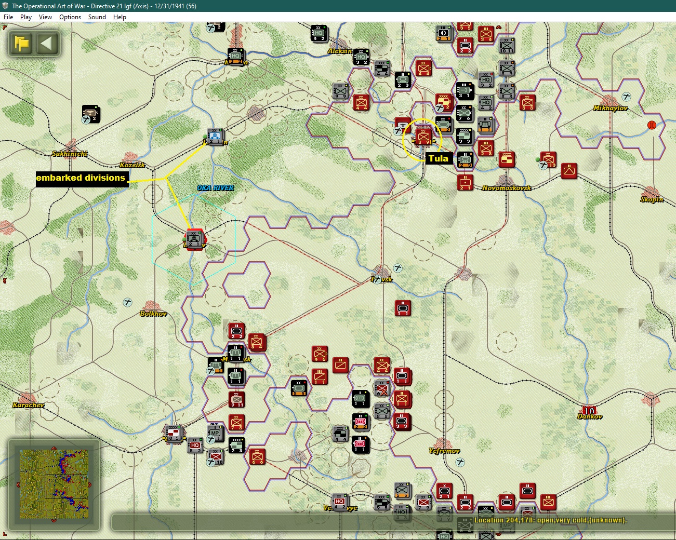Open the Help menu
Viewport: 676px width, 540px height.
(x=120, y=17)
